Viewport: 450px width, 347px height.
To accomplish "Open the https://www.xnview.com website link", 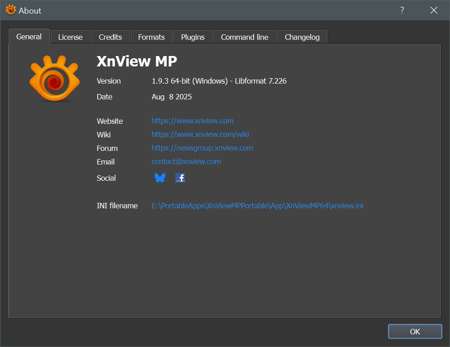I will 193,121.
